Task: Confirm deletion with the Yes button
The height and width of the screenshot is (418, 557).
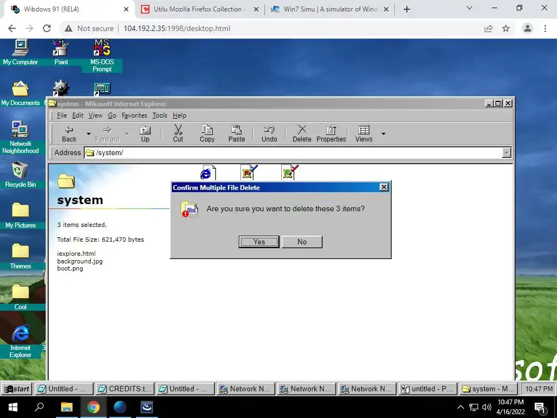Action: click(x=259, y=242)
